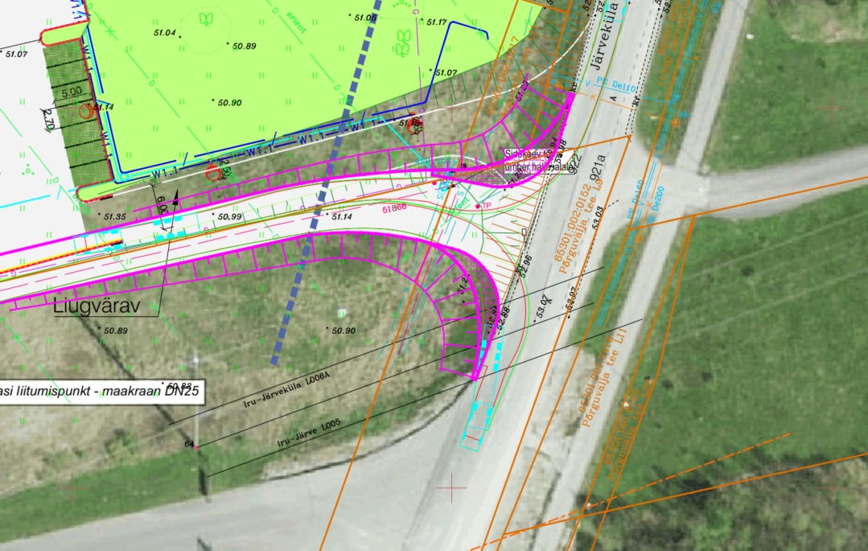Select the tree symbol inside dotted octagon
Screen dimensions: 868x551
coord(207,19)
